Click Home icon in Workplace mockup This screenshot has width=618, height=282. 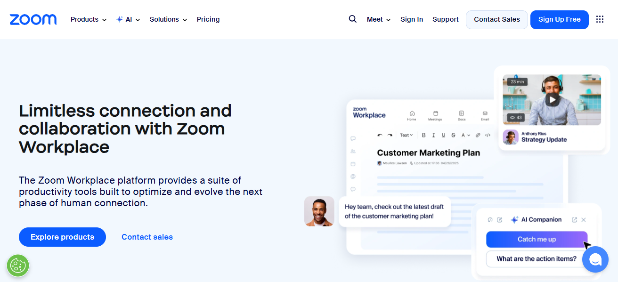tap(412, 113)
